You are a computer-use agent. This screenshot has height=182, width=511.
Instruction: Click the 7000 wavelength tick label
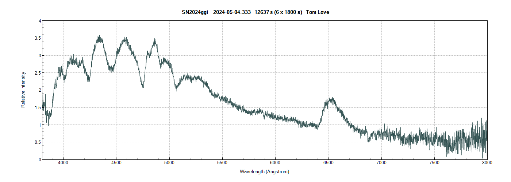pyautogui.click(x=381, y=163)
